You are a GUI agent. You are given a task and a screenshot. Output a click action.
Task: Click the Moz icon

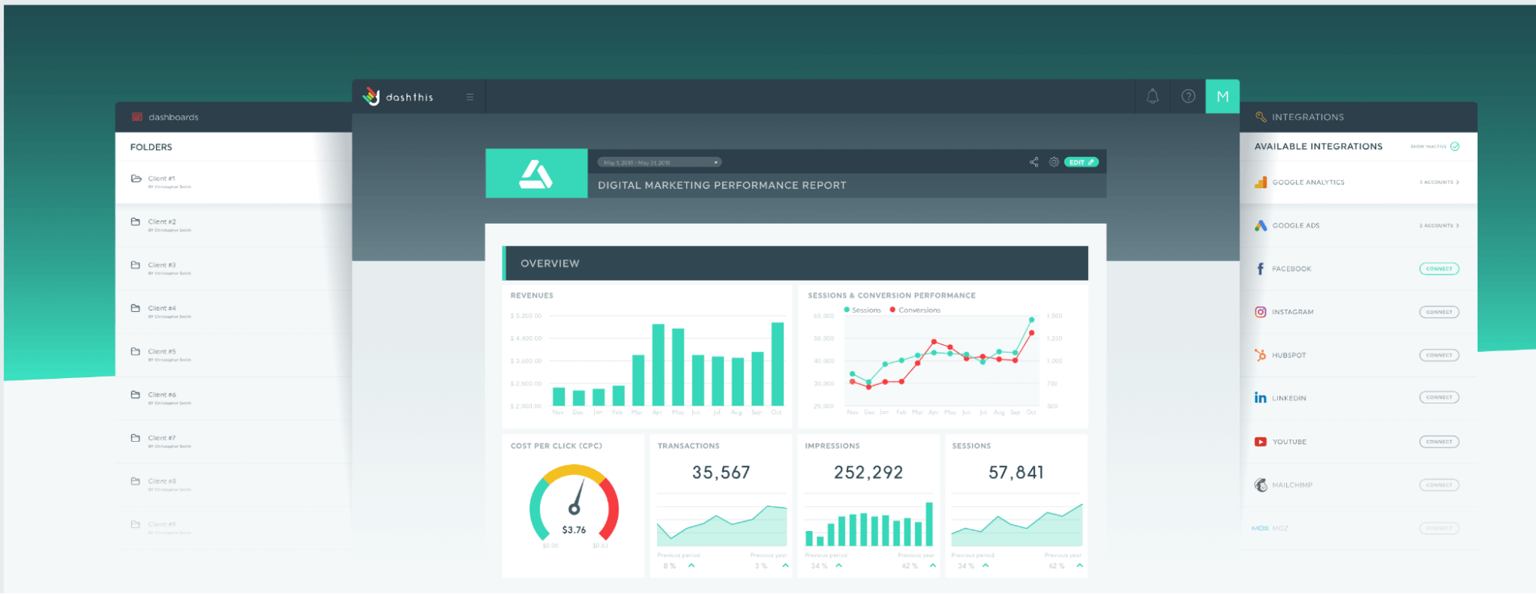(1260, 528)
